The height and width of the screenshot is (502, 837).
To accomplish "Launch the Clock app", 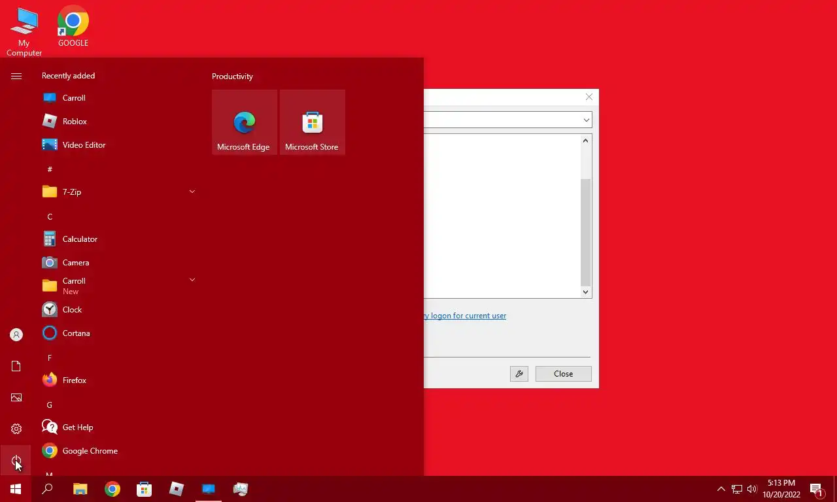I will [118, 310].
